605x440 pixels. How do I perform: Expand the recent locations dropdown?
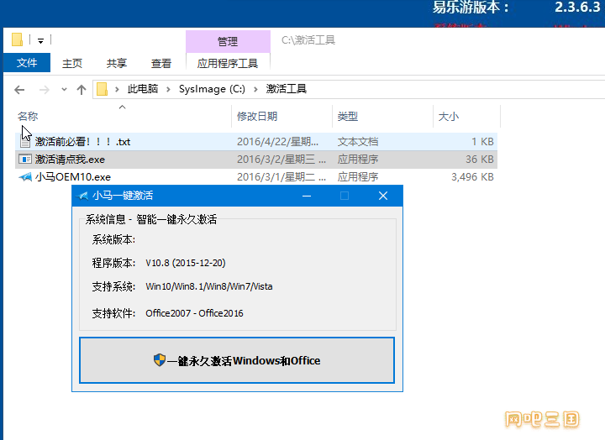[x=64, y=90]
